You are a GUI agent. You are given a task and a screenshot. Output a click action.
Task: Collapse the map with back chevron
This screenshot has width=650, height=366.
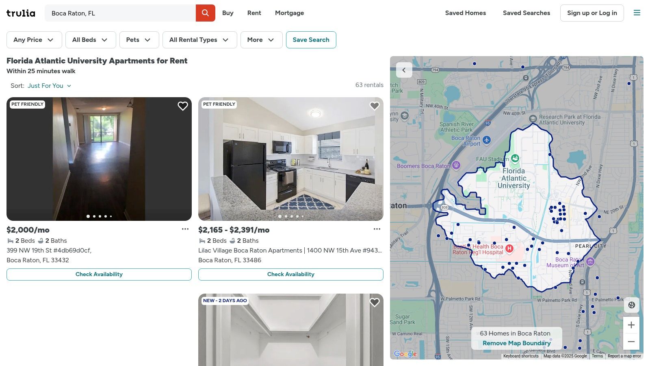coord(404,70)
